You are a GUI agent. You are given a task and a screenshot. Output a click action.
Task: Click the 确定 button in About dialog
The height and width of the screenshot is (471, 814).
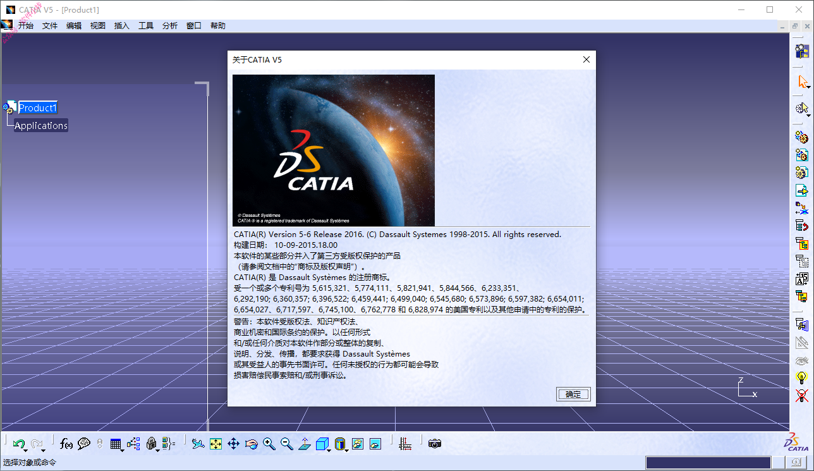pos(573,394)
